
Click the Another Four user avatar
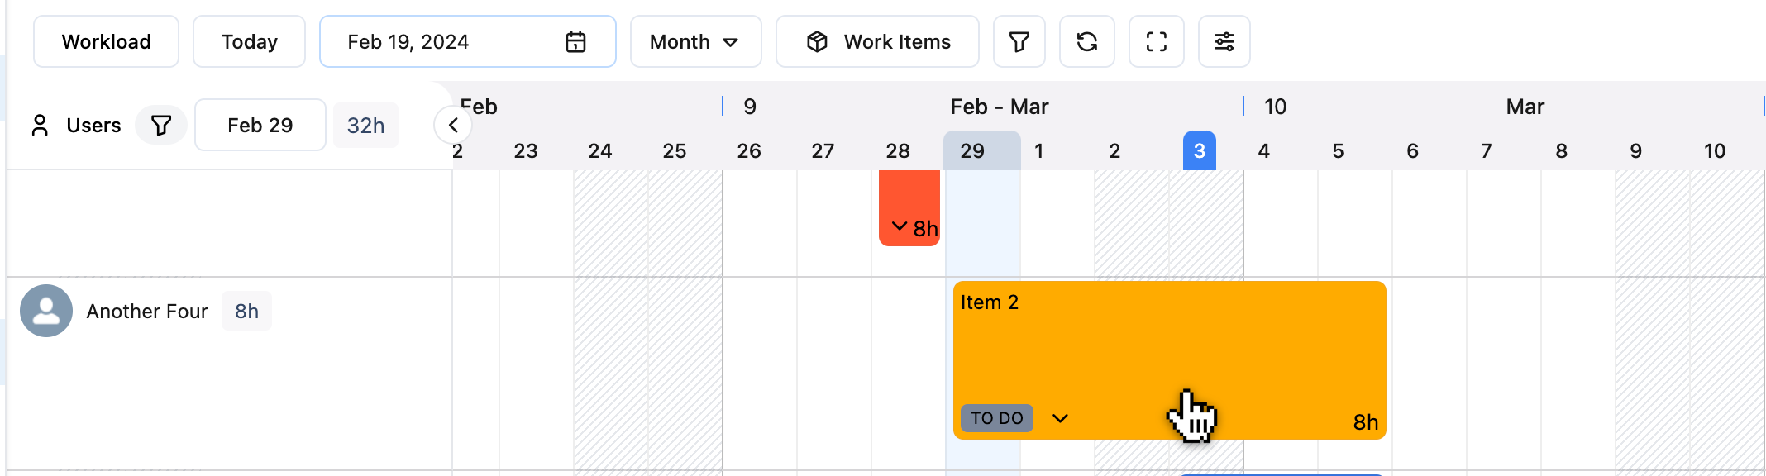point(46,311)
